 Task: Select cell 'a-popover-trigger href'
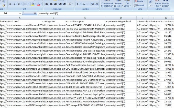pos(121,22)
